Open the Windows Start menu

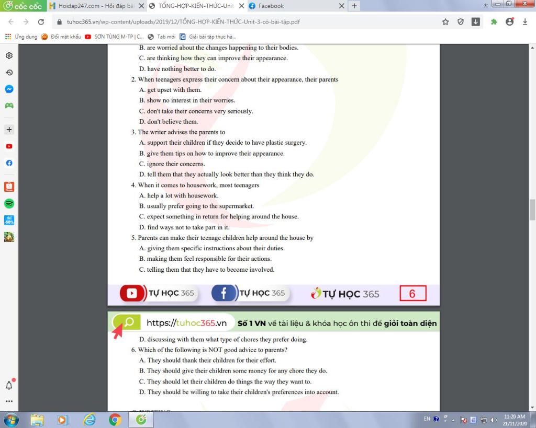tap(10, 420)
